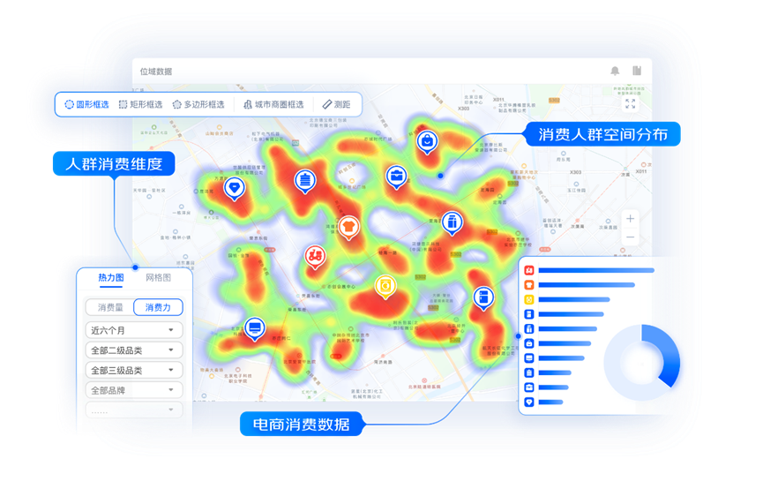The image size is (763, 489).
Task: Click the longest bar beside scooter icon
Action: (596, 270)
